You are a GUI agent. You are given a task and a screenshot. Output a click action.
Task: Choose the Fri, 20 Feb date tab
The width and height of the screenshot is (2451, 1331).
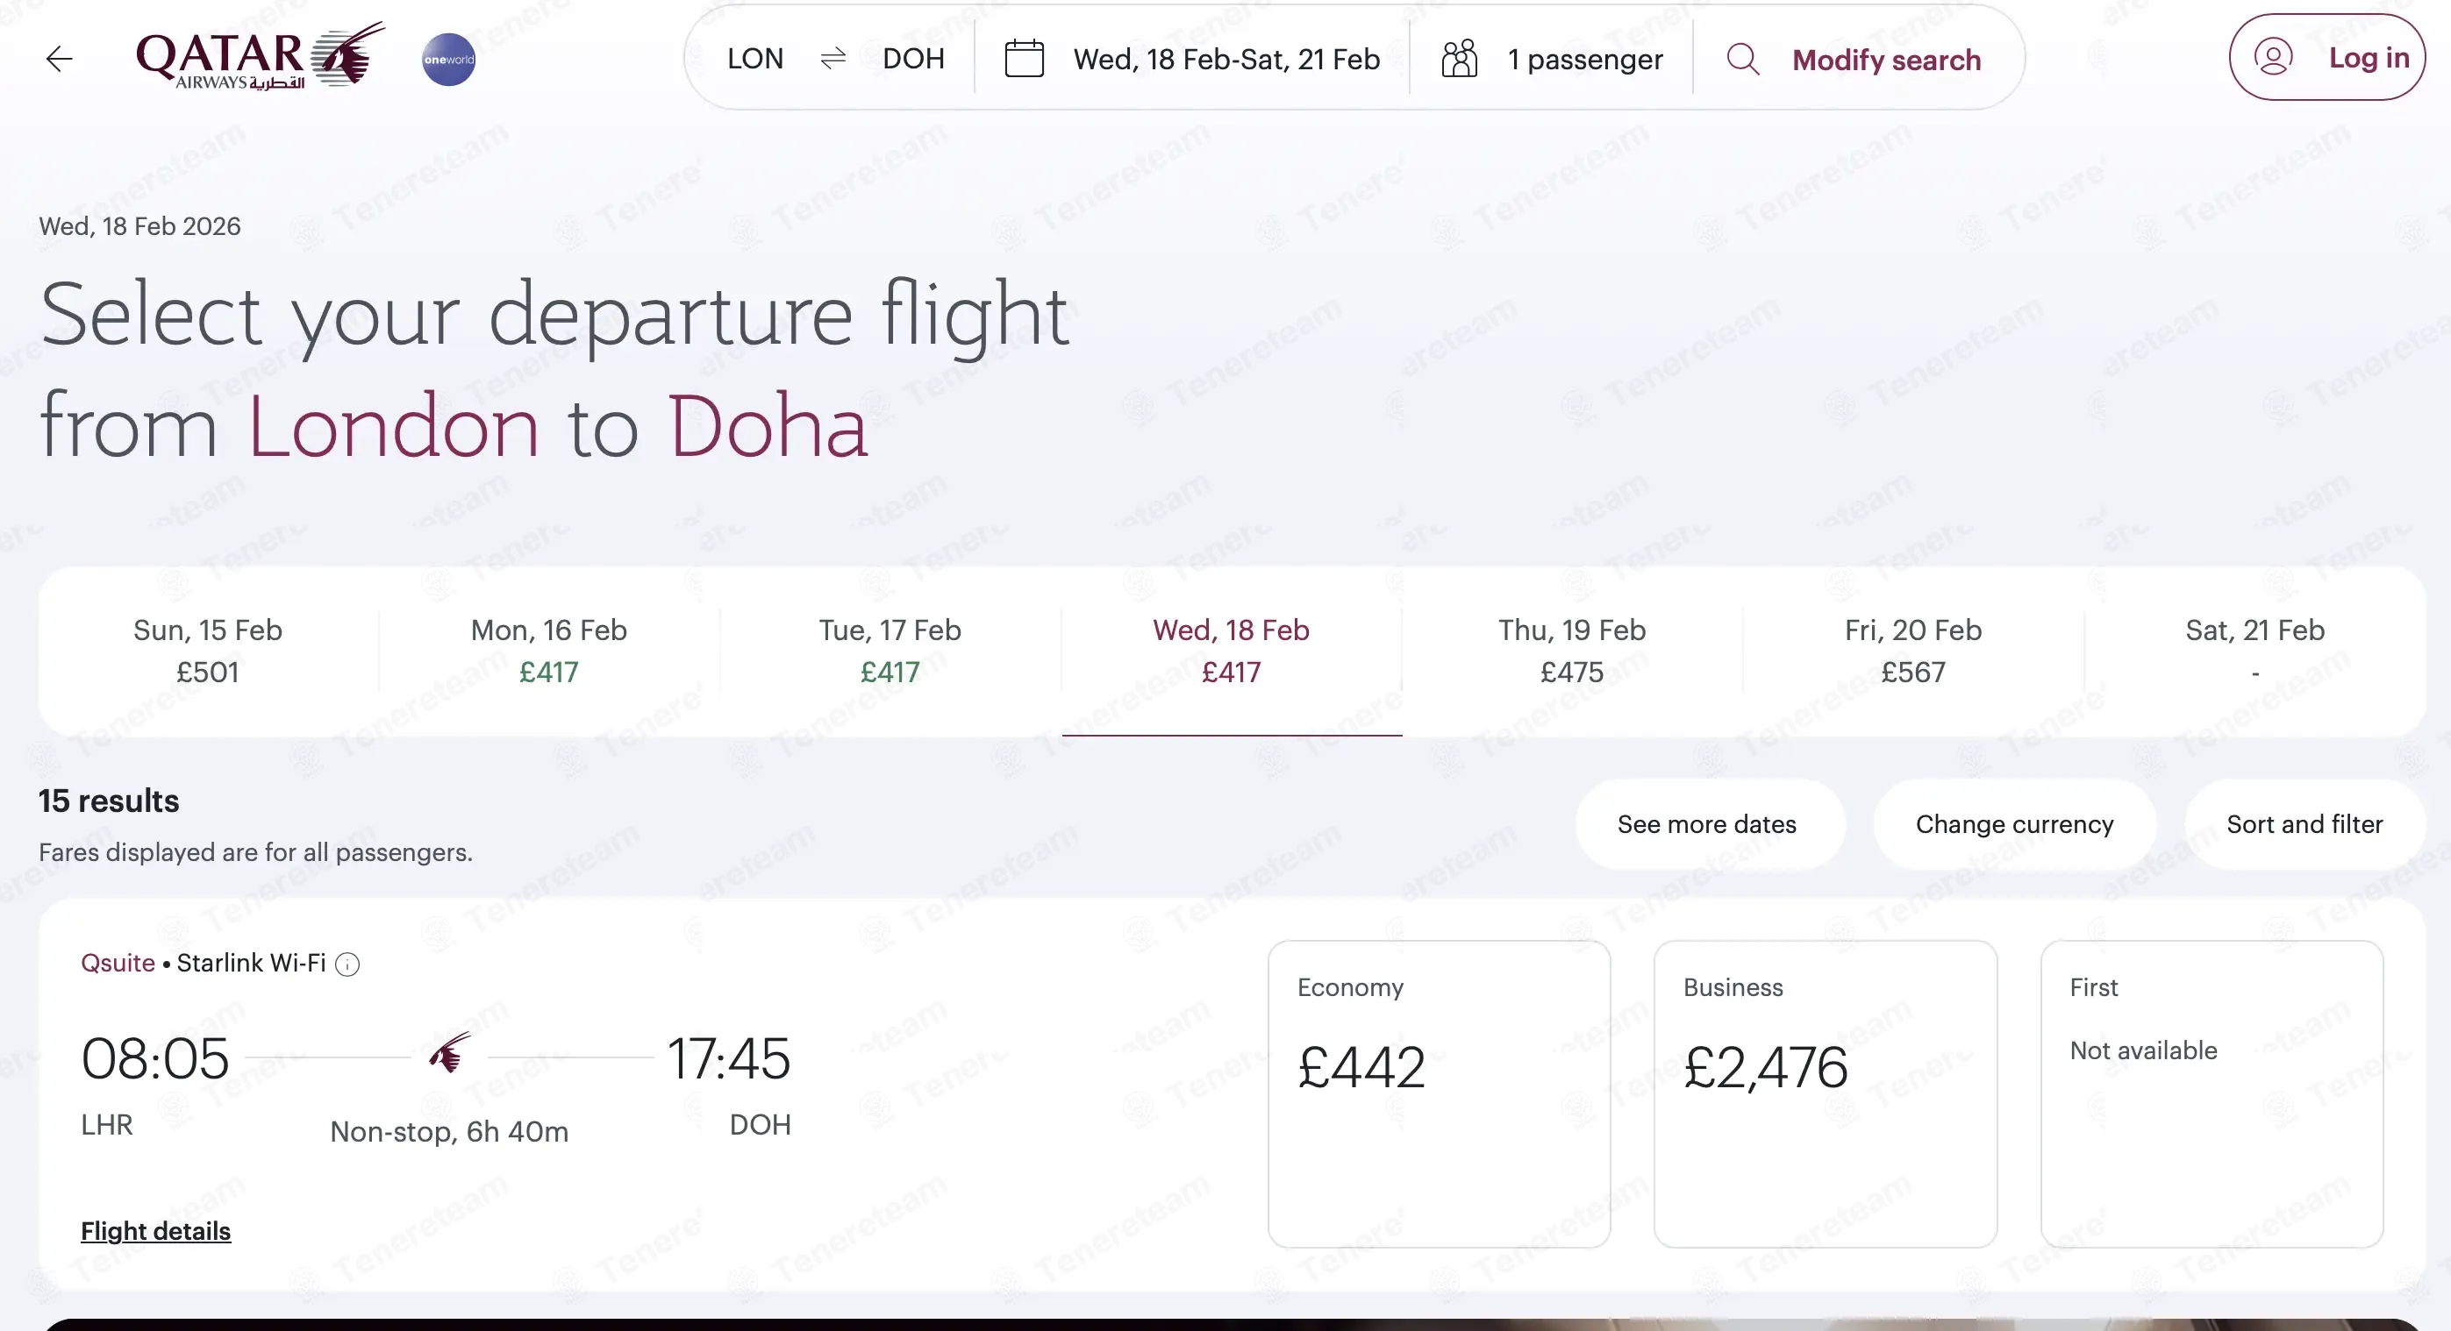[1912, 651]
